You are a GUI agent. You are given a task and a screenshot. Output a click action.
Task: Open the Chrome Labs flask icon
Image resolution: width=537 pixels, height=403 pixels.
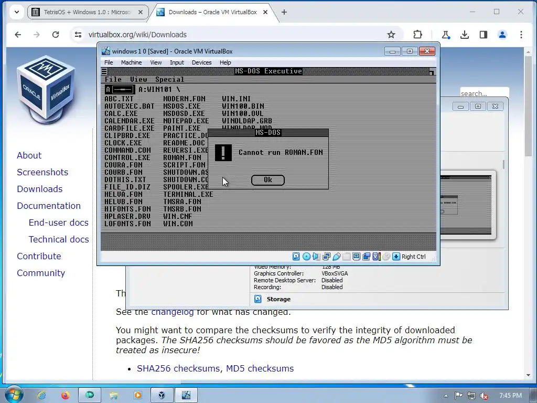click(x=446, y=35)
